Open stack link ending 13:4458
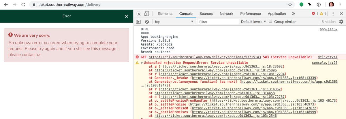346x119 pixels. 214,93
